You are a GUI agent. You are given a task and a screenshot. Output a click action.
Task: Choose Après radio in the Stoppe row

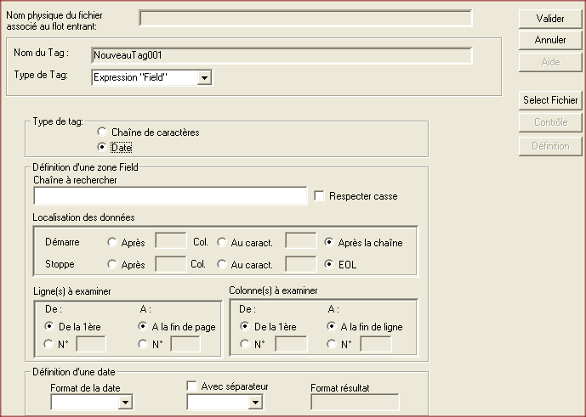112,264
